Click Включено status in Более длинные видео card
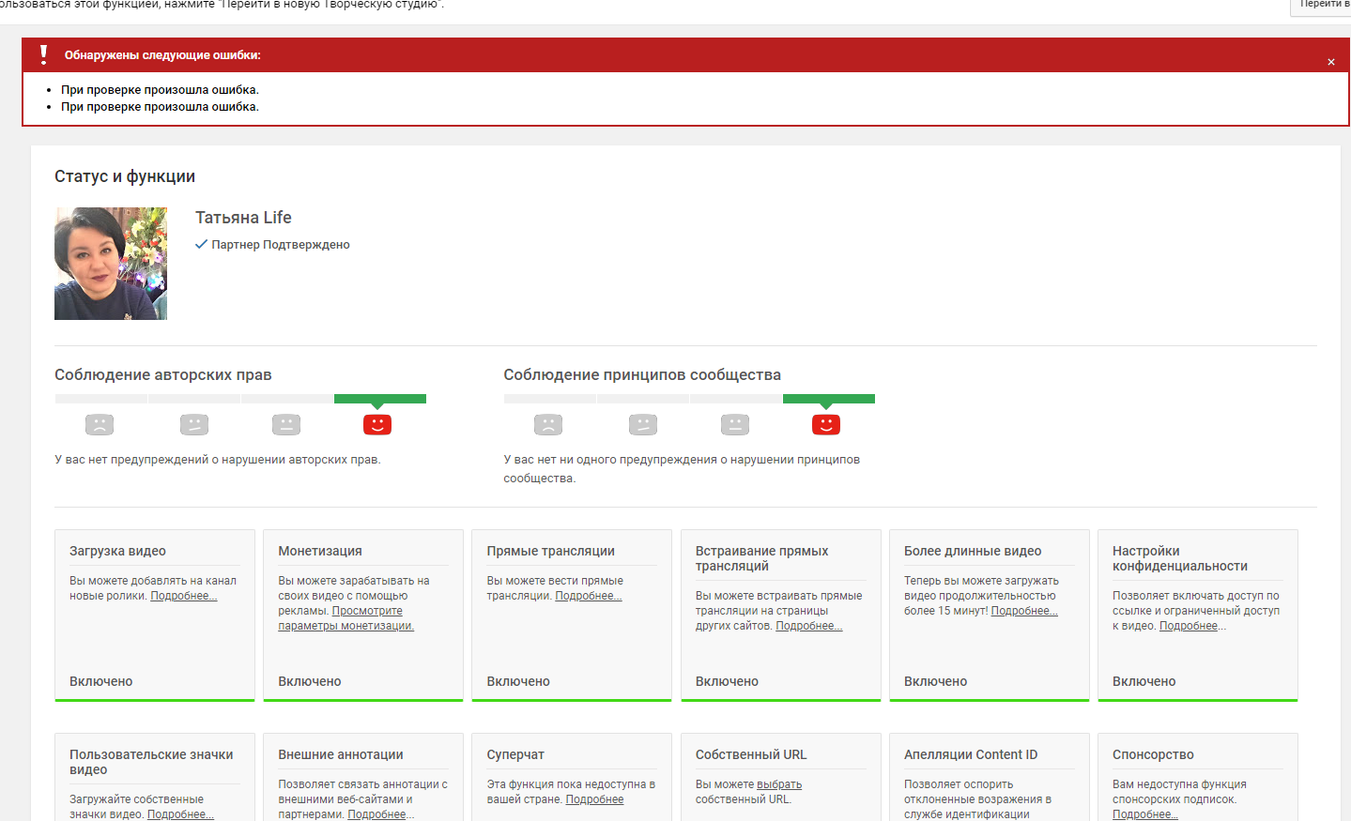1351x821 pixels. pyautogui.click(x=936, y=681)
